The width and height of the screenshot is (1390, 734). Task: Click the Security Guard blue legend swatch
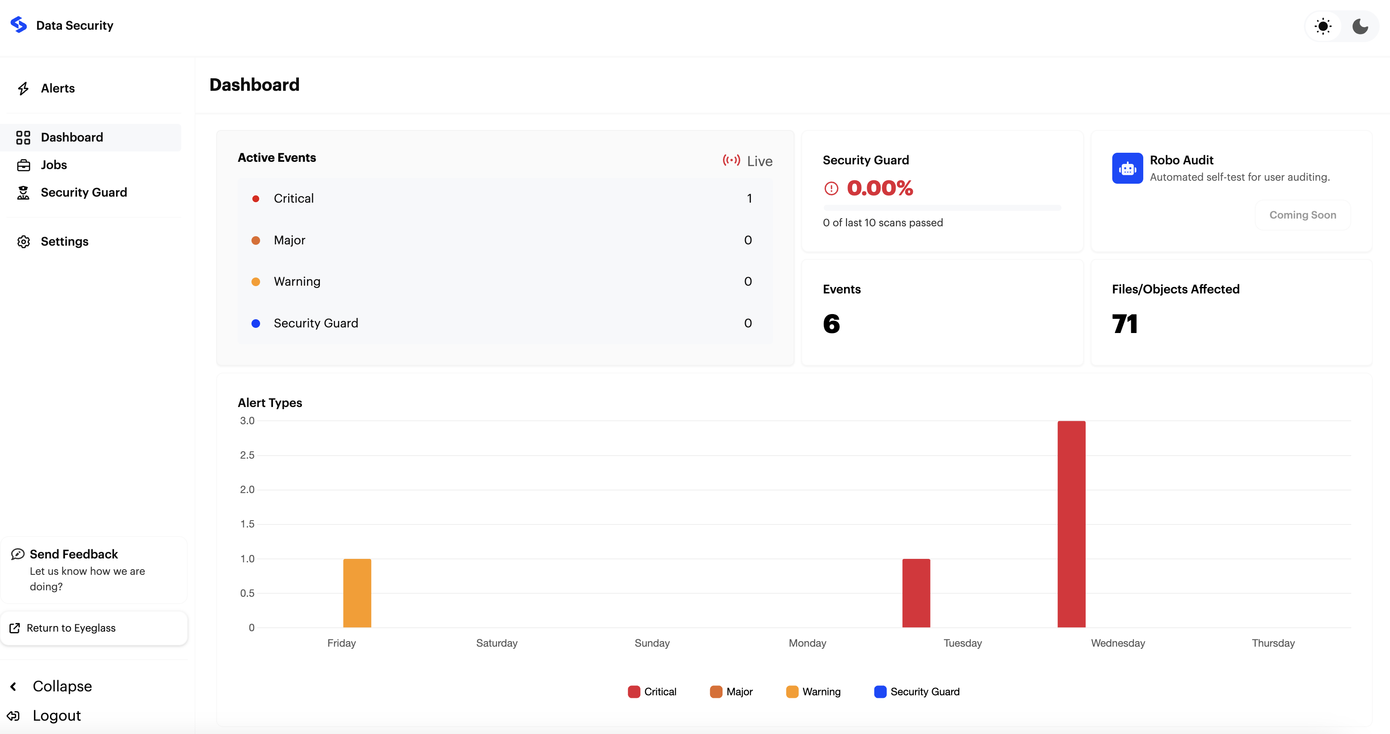click(880, 692)
